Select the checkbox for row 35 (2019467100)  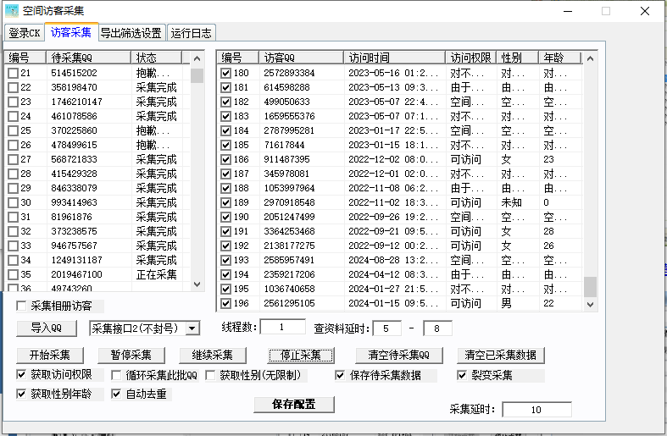tap(14, 274)
